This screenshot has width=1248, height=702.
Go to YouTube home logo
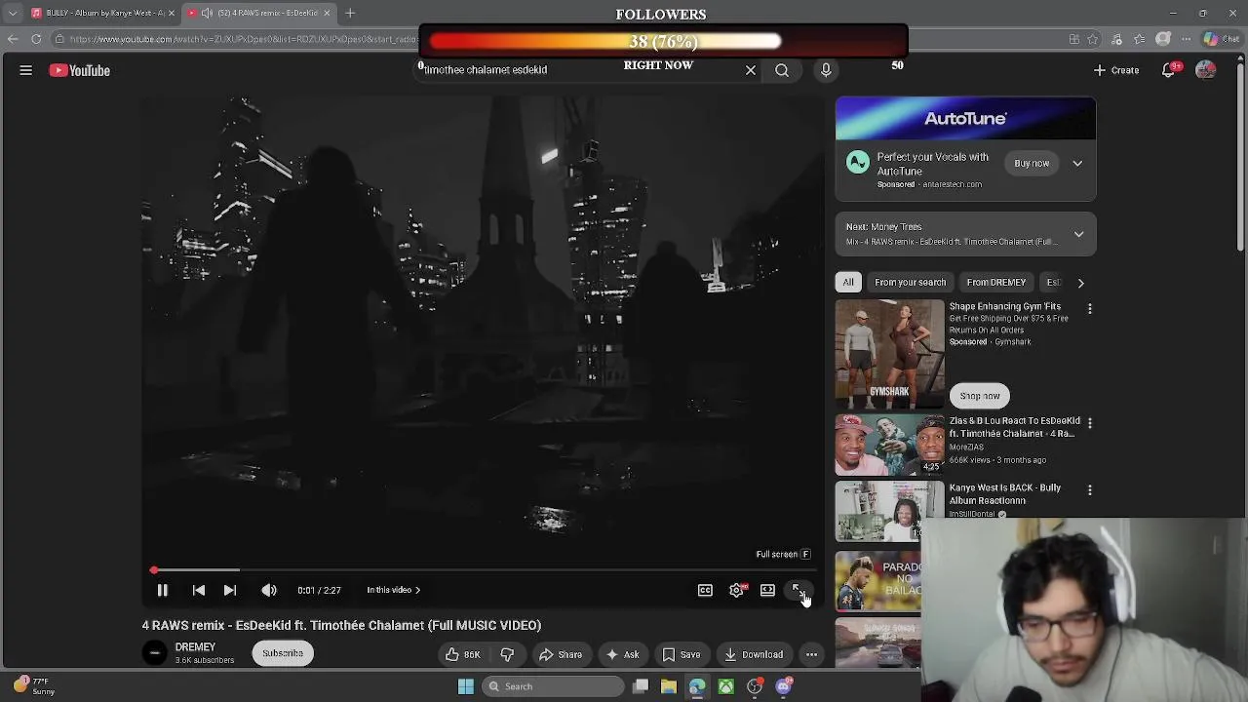click(x=80, y=70)
